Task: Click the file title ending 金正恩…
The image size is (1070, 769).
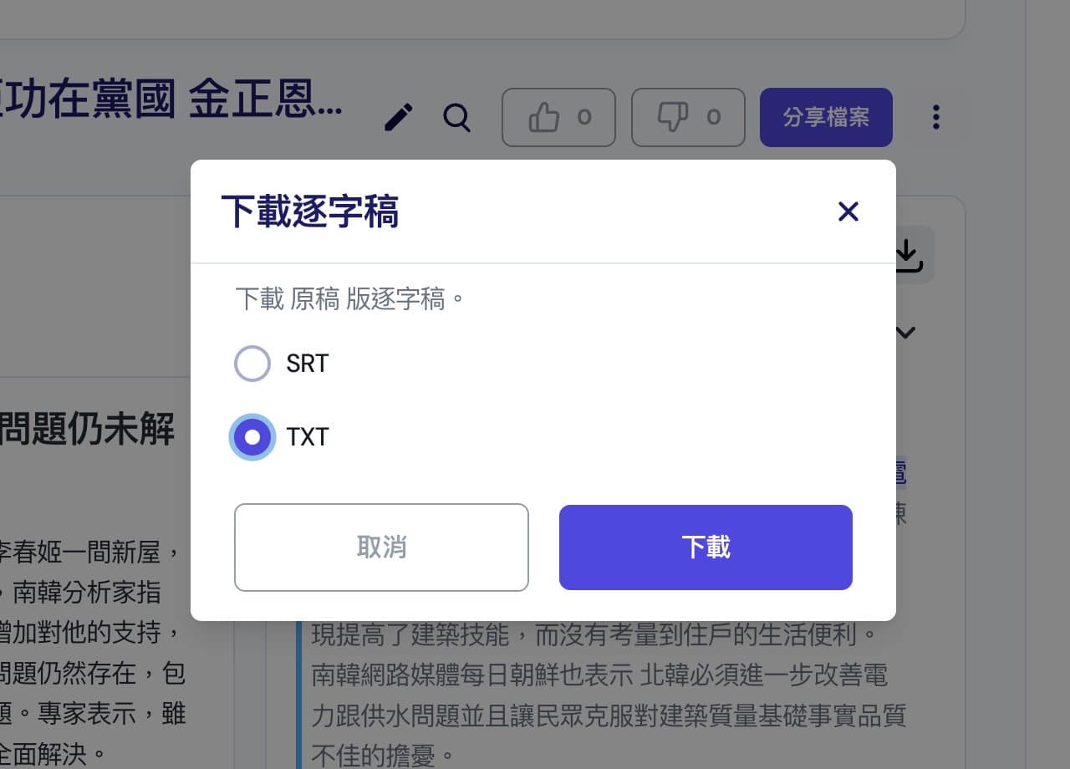Action: (x=171, y=101)
